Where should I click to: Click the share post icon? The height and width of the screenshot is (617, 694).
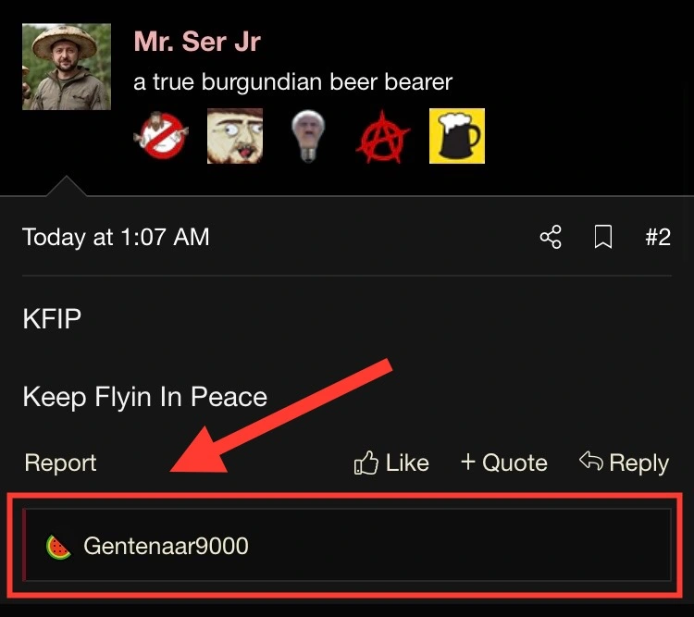[551, 237]
